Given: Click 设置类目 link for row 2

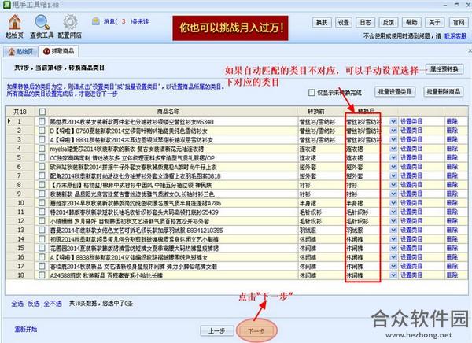Looking at the screenshot, I should [x=411, y=131].
